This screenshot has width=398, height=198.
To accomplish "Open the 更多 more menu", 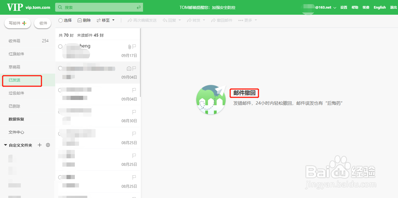I will pos(248,20).
